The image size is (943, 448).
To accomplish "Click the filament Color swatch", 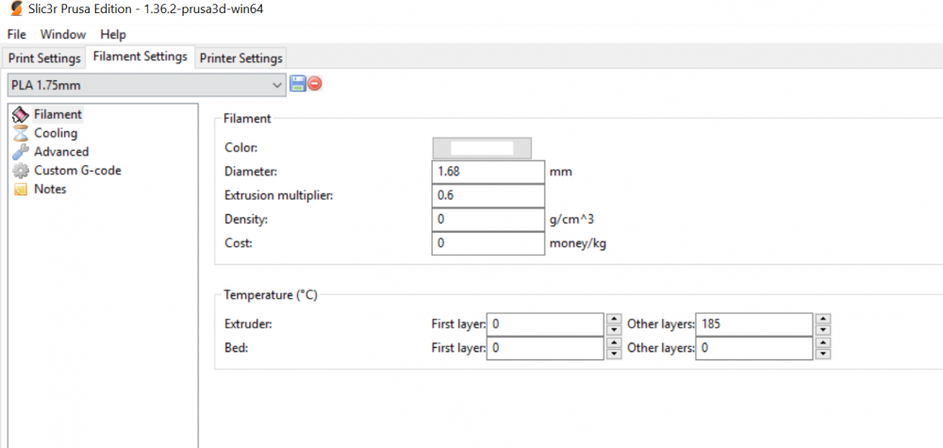I will coord(481,148).
